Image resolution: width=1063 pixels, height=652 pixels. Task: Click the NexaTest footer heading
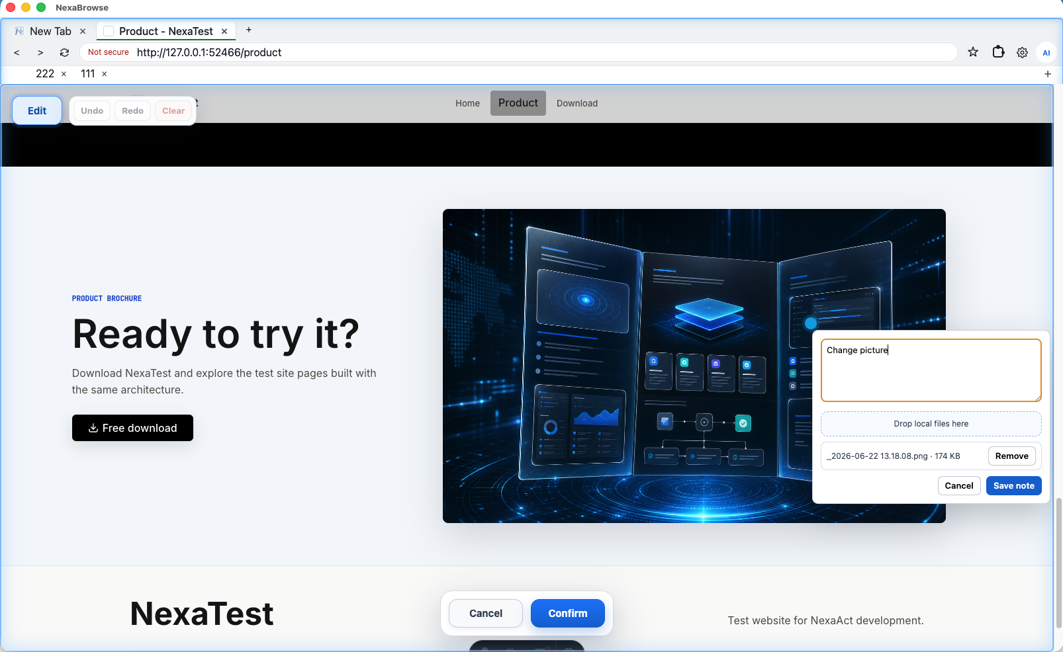pyautogui.click(x=202, y=614)
